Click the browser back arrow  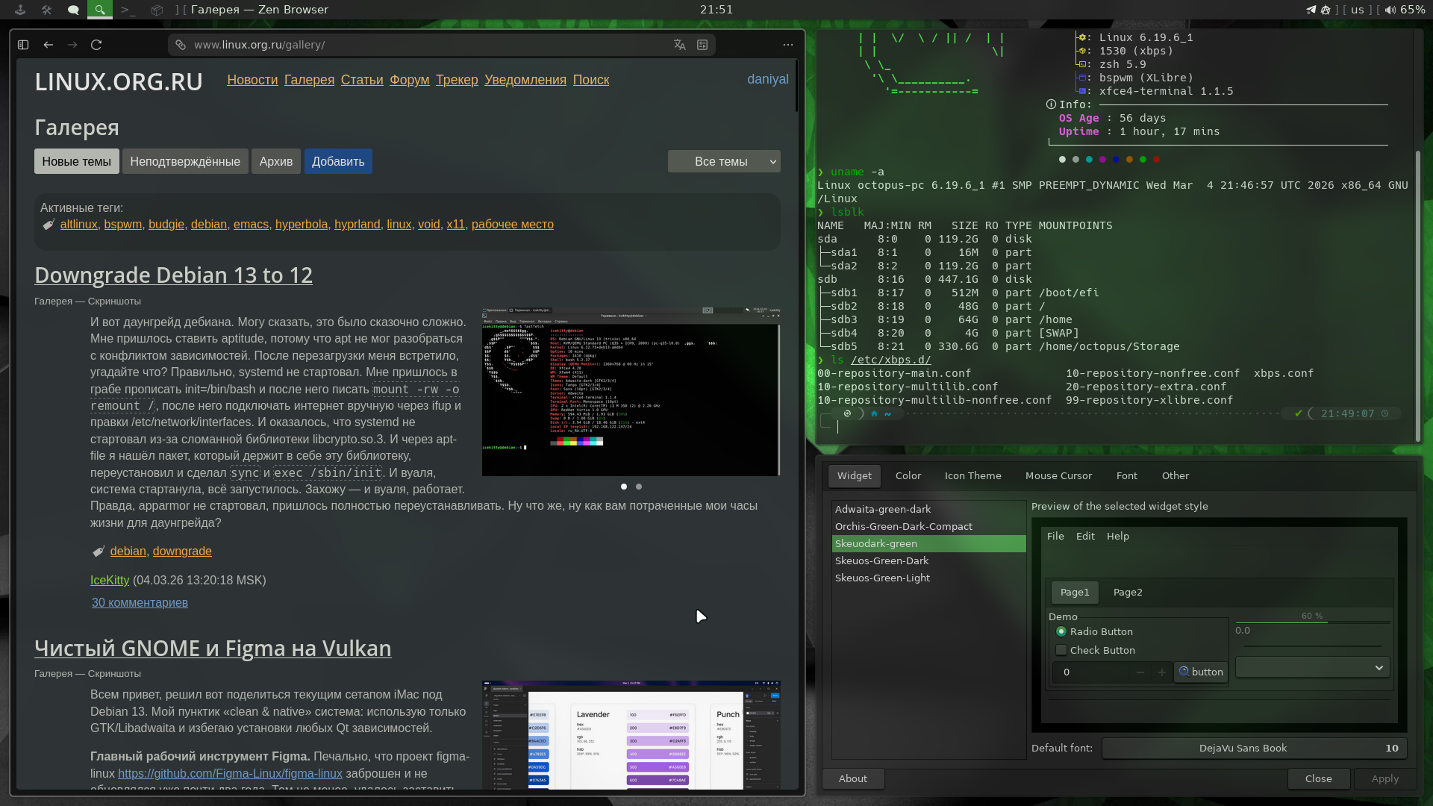tap(49, 45)
